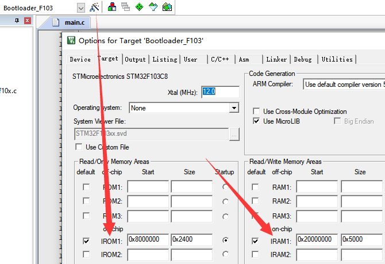Click the ROM1 Size field
Image resolution: width=385 pixels, height=264 pixels.
point(192,186)
